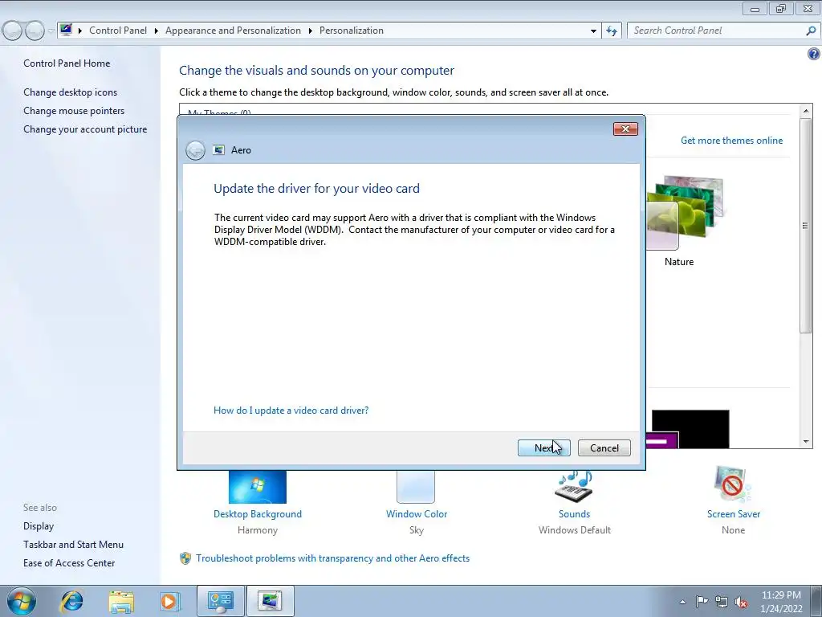
Task: Open Ease of Access Center link
Action: [69, 563]
